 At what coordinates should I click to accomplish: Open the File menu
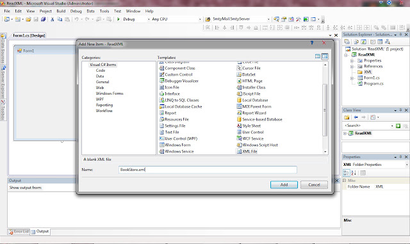7,12
